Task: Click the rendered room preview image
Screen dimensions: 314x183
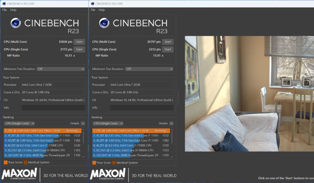Action: [x=249, y=94]
